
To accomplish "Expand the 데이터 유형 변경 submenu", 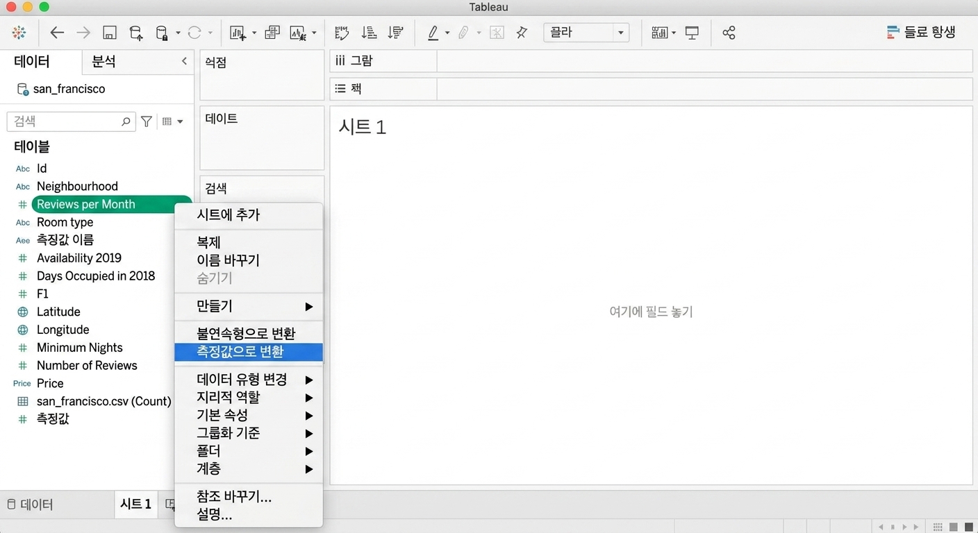I will 249,380.
